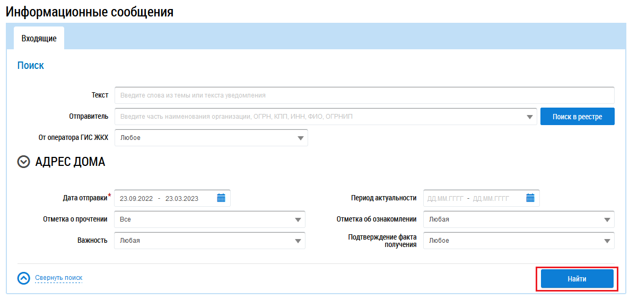The height and width of the screenshot is (300, 629).
Task: Click the Свернуть поиск link
Action: (x=58, y=278)
